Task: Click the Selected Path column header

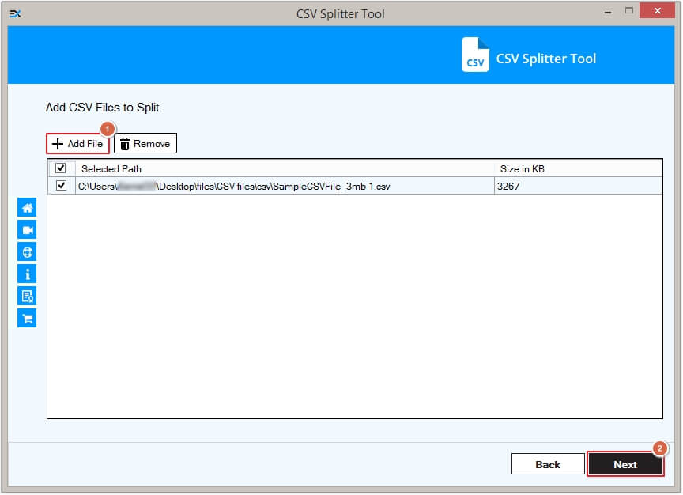Action: point(111,168)
